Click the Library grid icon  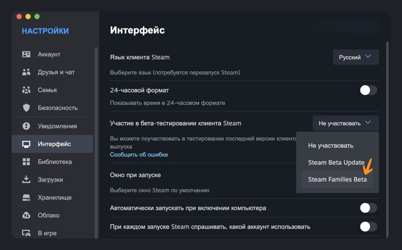point(26,162)
